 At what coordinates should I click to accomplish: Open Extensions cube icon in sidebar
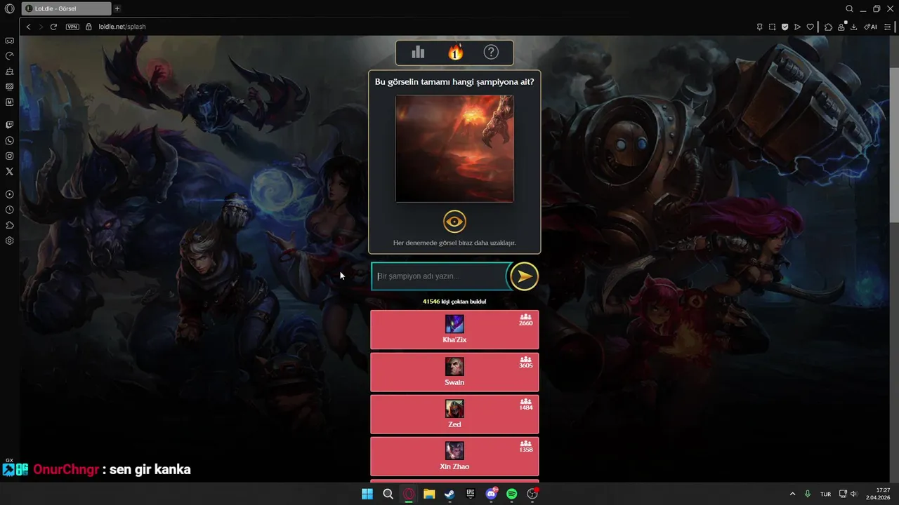coord(10,225)
